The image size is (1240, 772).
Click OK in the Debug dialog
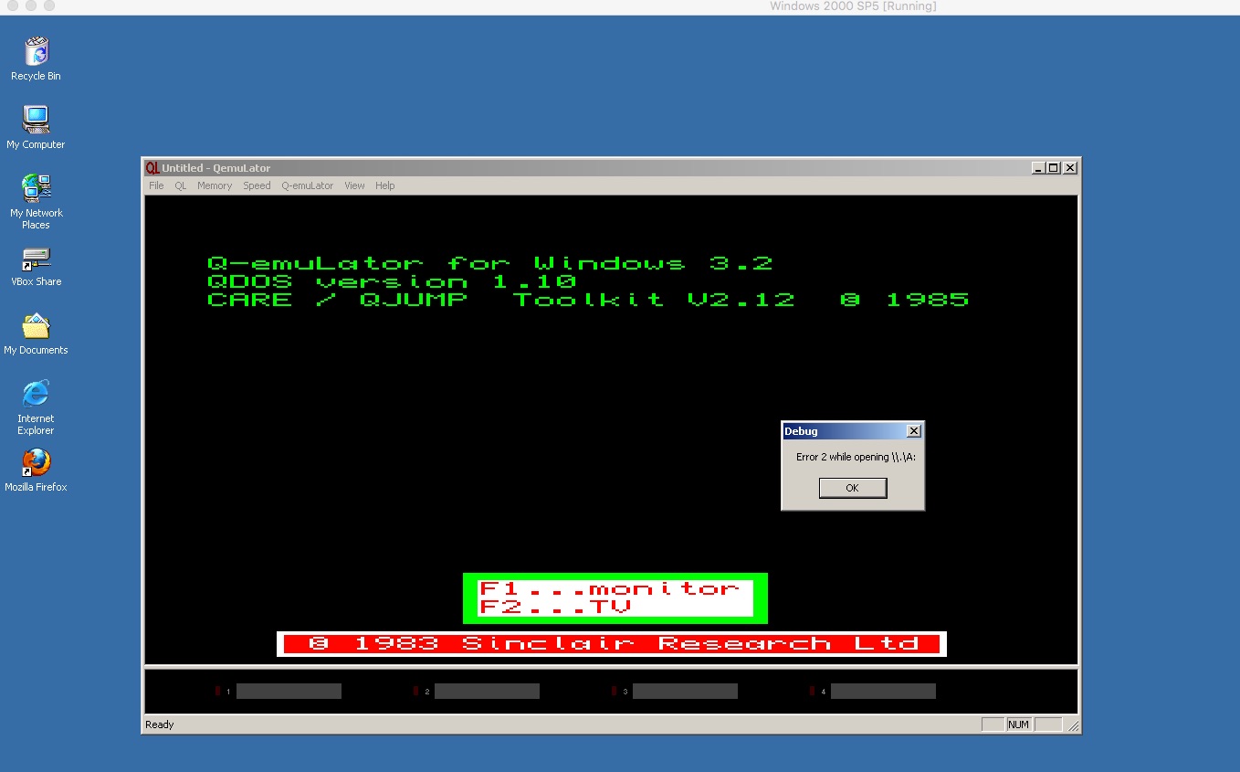(852, 488)
